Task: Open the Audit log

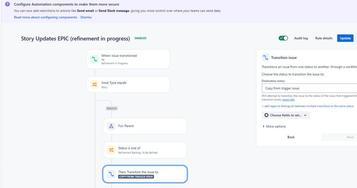Action: coord(301,38)
